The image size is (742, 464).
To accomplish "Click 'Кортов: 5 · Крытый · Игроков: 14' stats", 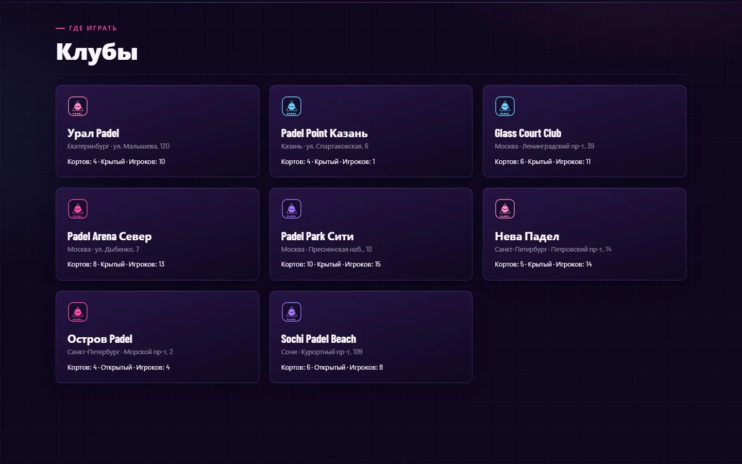I will pyautogui.click(x=543, y=264).
